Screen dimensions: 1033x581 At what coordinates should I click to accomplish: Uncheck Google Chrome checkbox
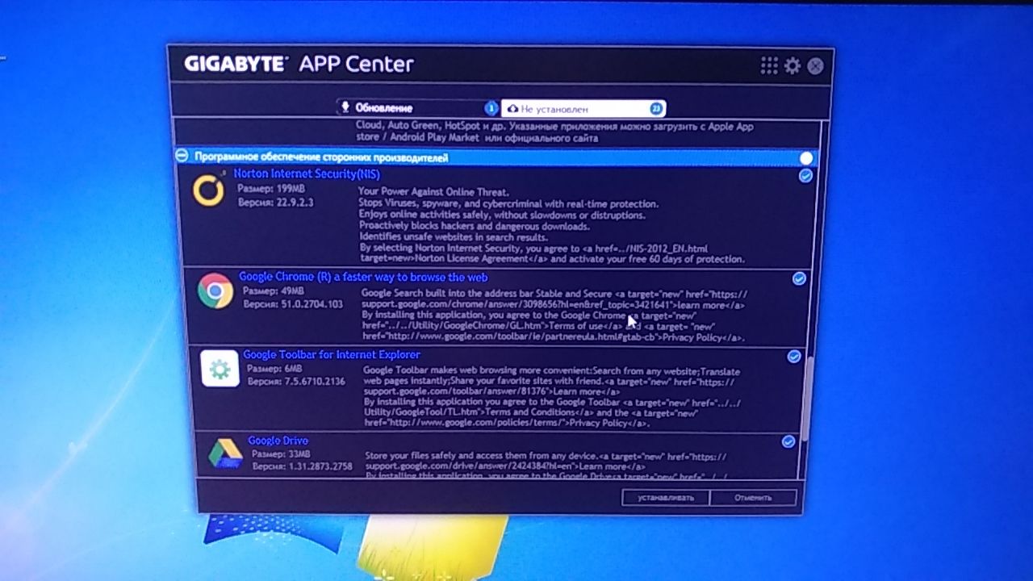click(799, 278)
